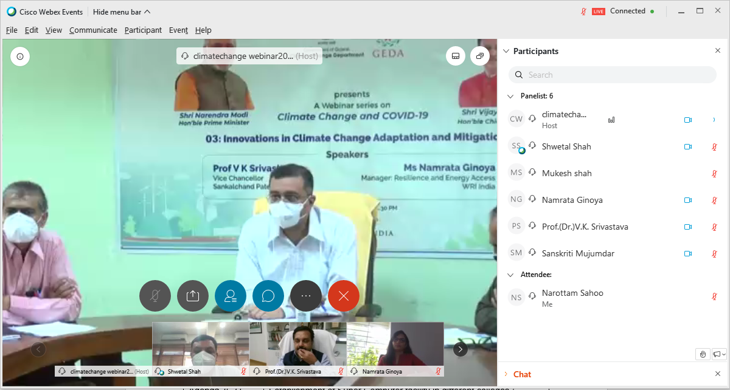The height and width of the screenshot is (390, 730).
Task: Click Sanskriti Mujumdar muted microphone icon
Action: click(x=715, y=253)
